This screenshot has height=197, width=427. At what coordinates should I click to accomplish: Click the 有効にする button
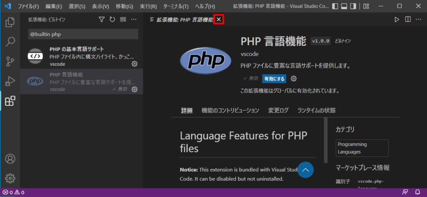(x=274, y=79)
